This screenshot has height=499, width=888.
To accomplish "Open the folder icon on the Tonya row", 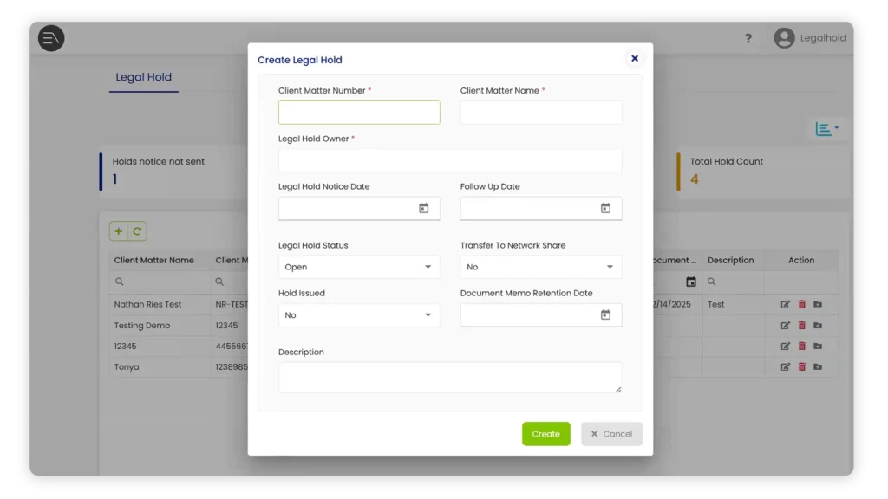I will [816, 366].
